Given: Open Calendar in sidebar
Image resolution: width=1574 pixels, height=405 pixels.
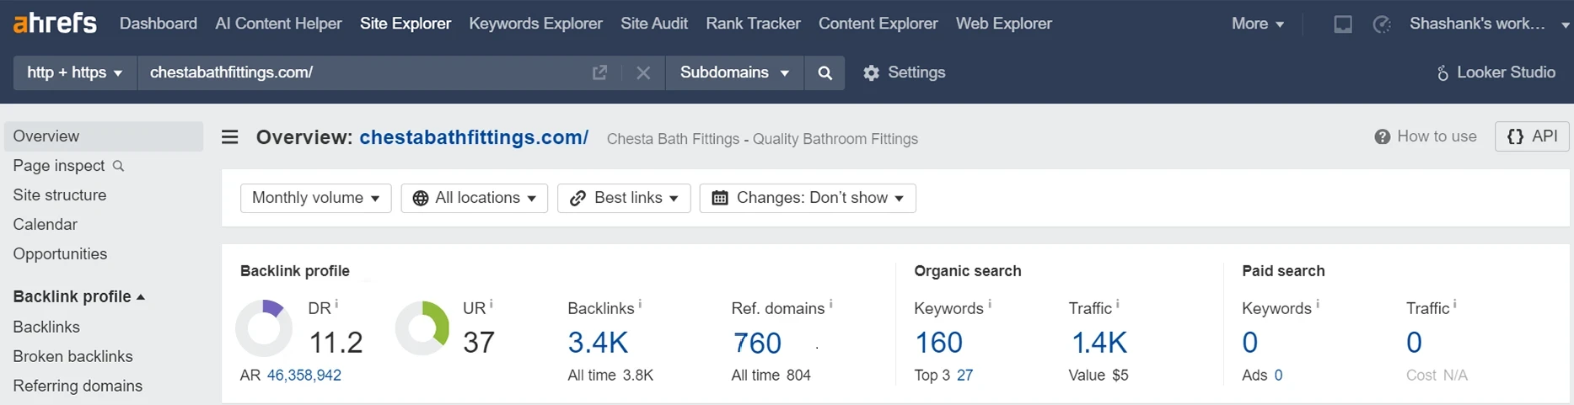Looking at the screenshot, I should [45, 225].
